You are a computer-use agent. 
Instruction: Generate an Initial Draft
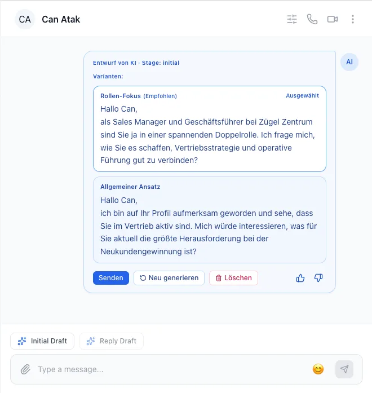click(42, 341)
